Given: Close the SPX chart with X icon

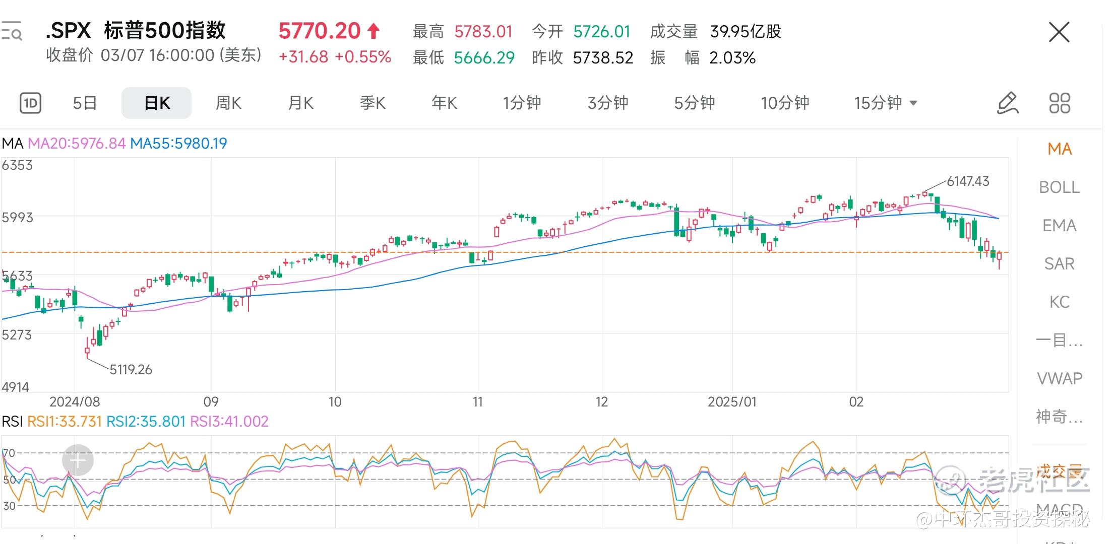Looking at the screenshot, I should 1059,32.
